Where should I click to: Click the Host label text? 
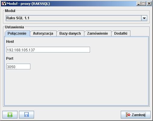[x=10, y=42]
